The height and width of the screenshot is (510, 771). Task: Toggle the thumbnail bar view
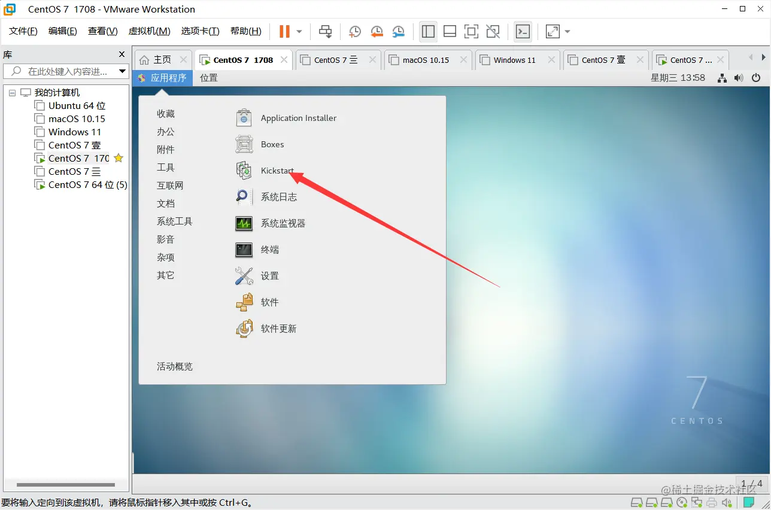[450, 31]
